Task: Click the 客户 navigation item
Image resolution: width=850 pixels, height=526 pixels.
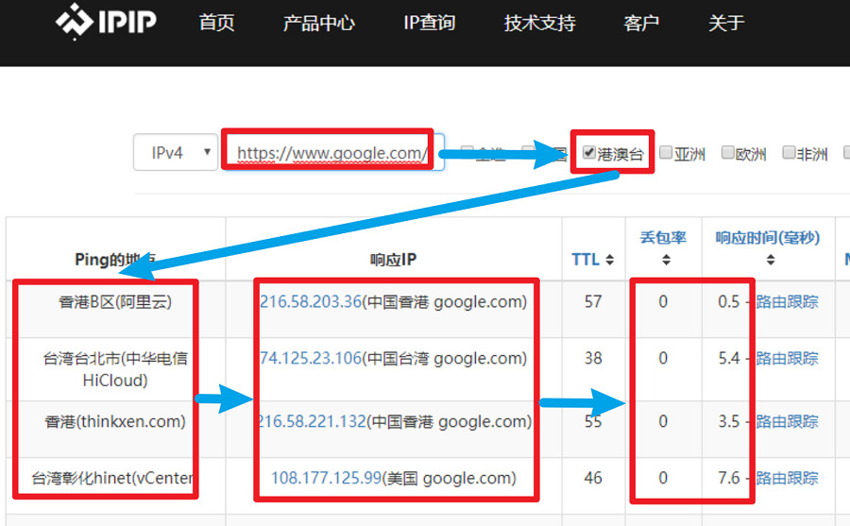Action: tap(641, 24)
